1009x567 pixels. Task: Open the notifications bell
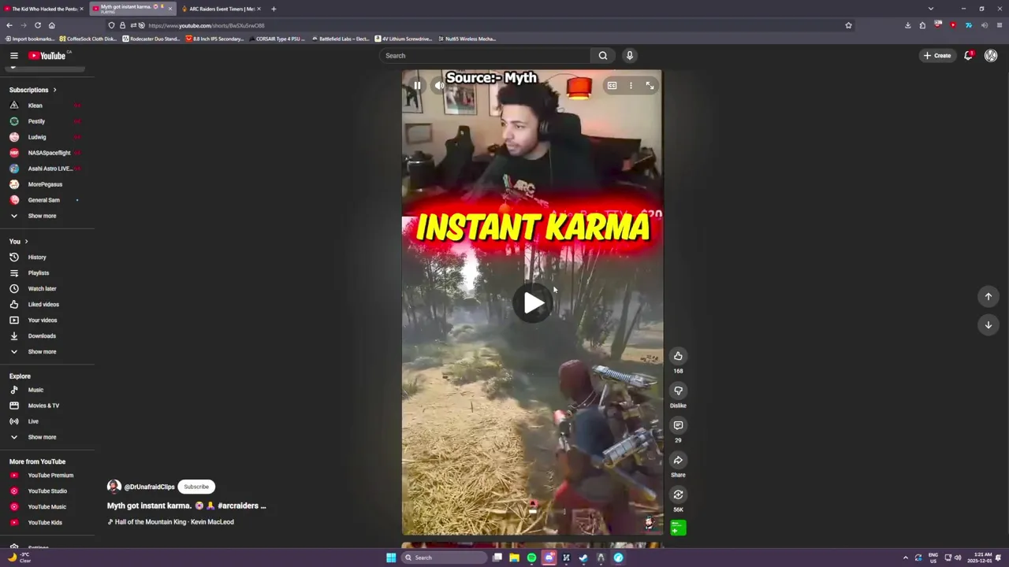pyautogui.click(x=968, y=55)
